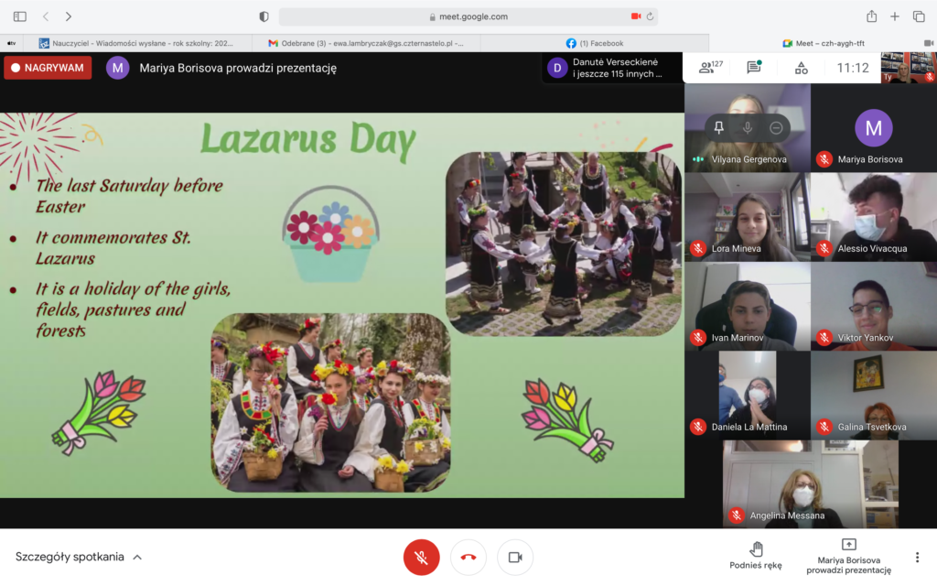Pin Vilyana Gergenova's video tile
Viewport: 937px width, 586px height.
click(x=719, y=128)
